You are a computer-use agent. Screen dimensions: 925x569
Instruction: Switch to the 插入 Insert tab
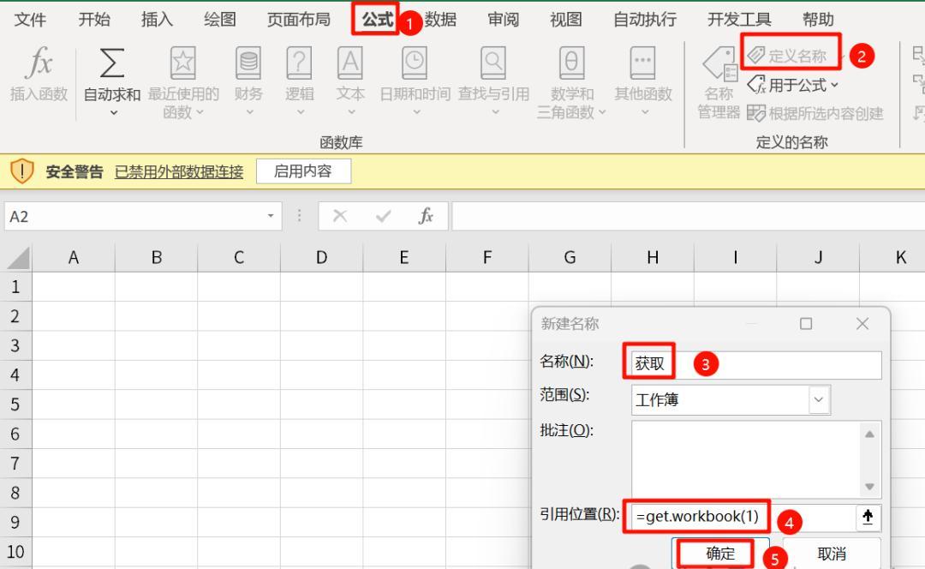pos(157,20)
